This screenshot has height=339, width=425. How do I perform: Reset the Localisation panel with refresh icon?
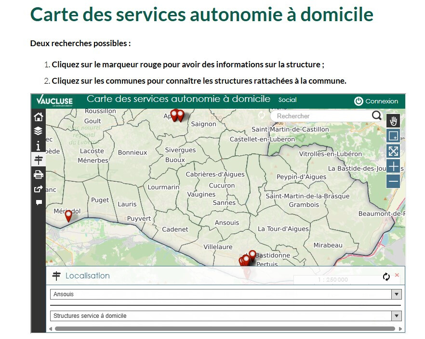point(386,276)
